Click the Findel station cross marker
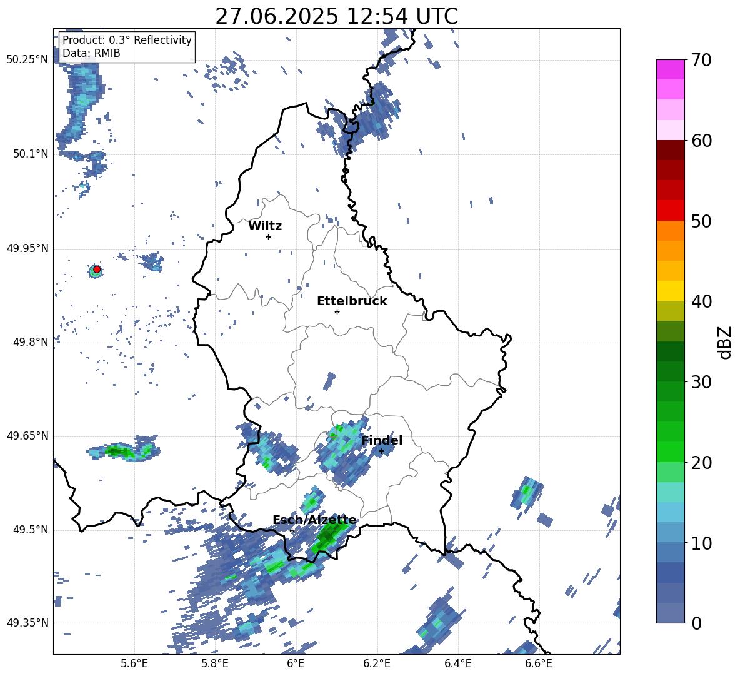The image size is (740, 676). pos(381,452)
